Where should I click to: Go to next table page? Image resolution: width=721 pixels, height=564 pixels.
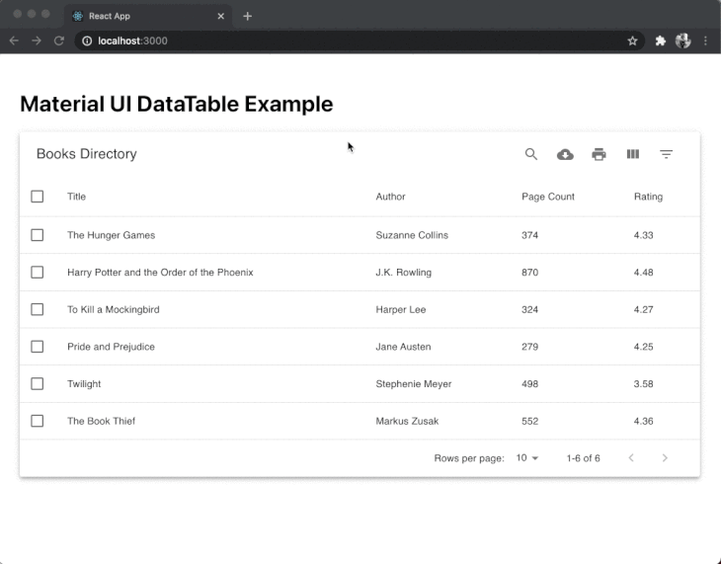pyautogui.click(x=665, y=458)
